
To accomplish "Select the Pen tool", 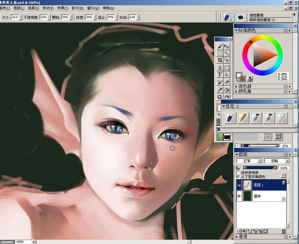I will click(220, 68).
